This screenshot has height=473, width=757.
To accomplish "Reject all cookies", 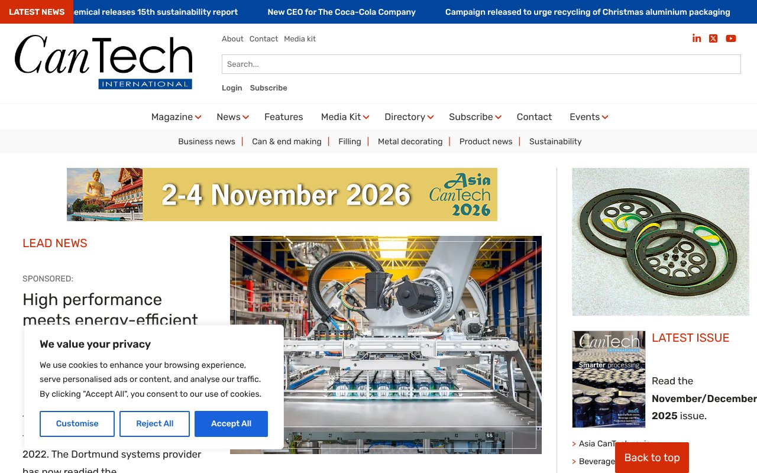I will [x=154, y=423].
